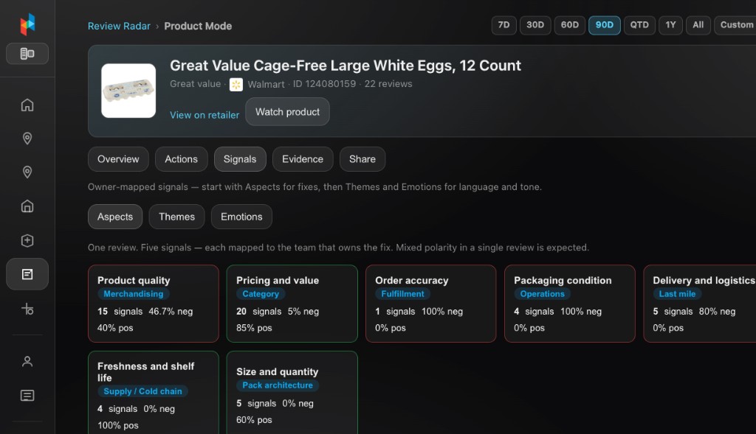Open the Size and quantity aspect card
The width and height of the screenshot is (756, 434).
click(292, 393)
